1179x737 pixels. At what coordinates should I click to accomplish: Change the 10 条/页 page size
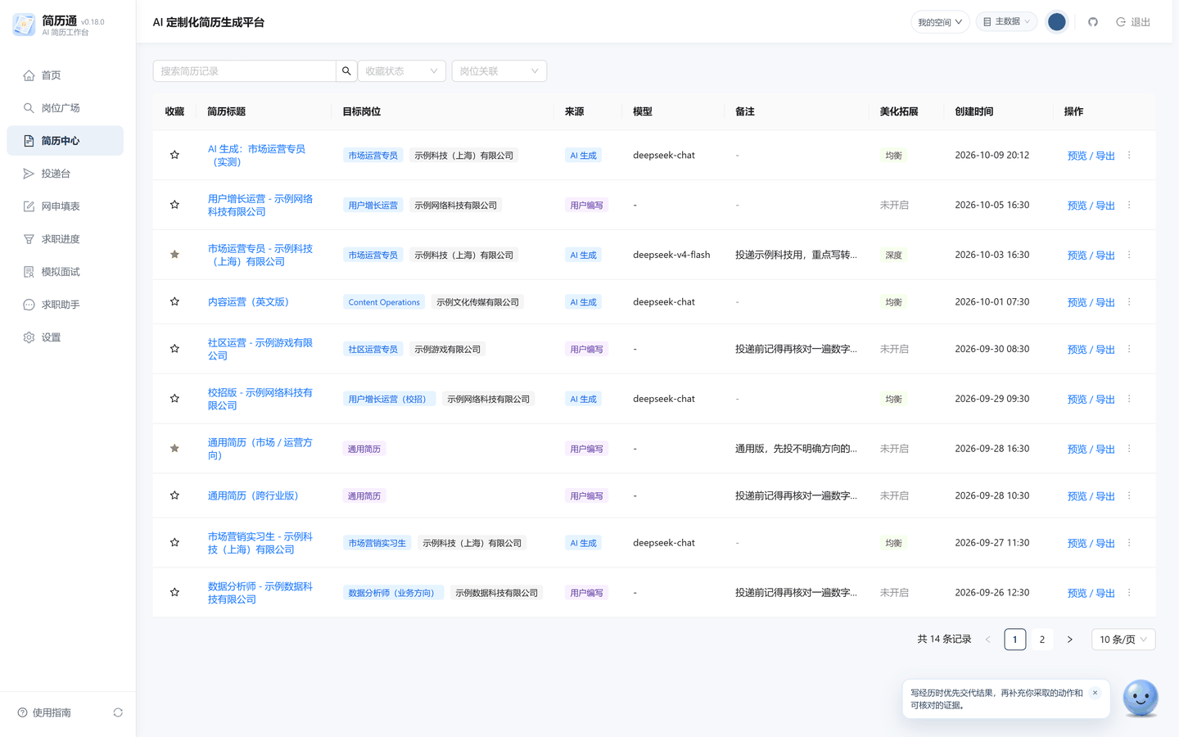click(x=1123, y=640)
